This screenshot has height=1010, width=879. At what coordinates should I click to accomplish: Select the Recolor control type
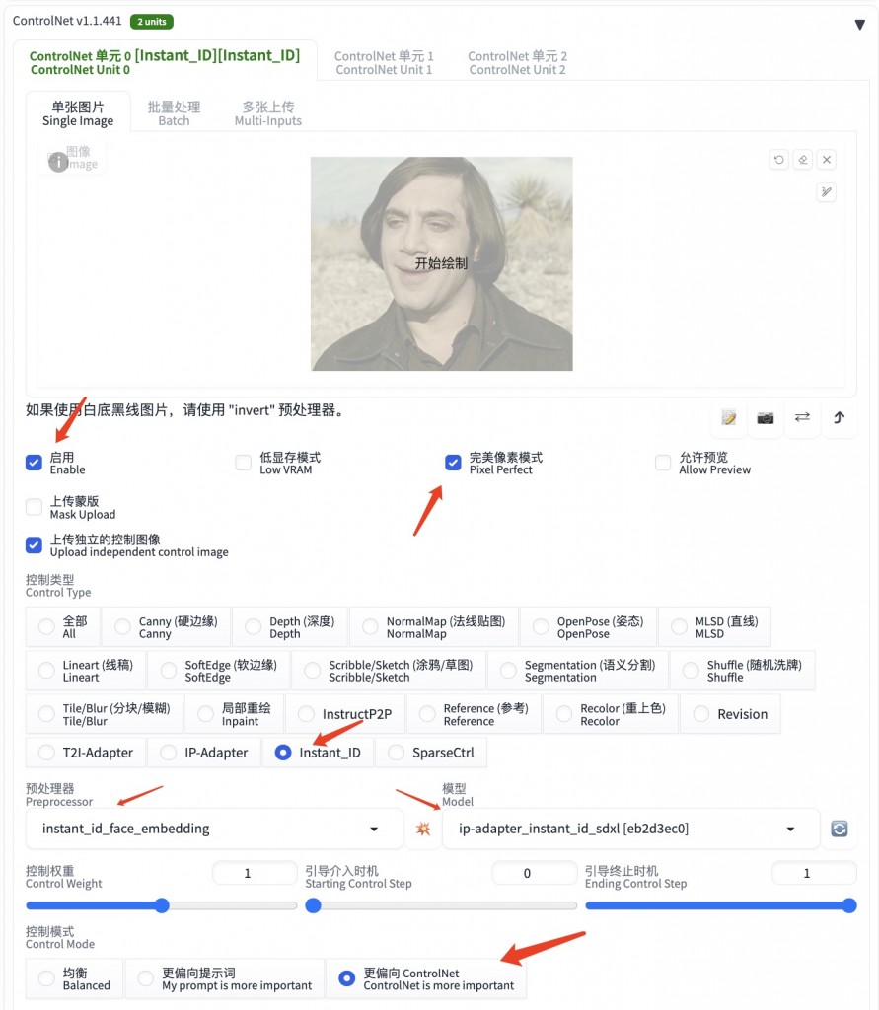[611, 714]
